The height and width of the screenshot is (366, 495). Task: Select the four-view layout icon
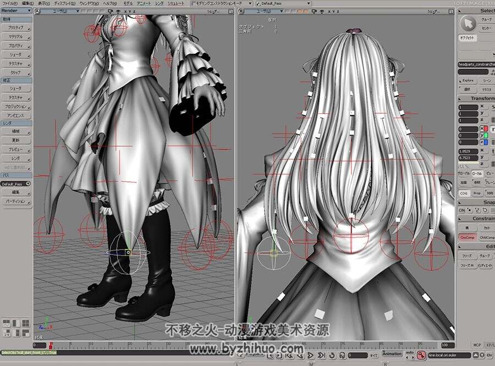(x=25, y=323)
